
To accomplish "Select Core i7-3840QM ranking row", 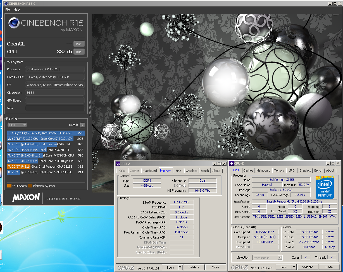I will [46, 161].
